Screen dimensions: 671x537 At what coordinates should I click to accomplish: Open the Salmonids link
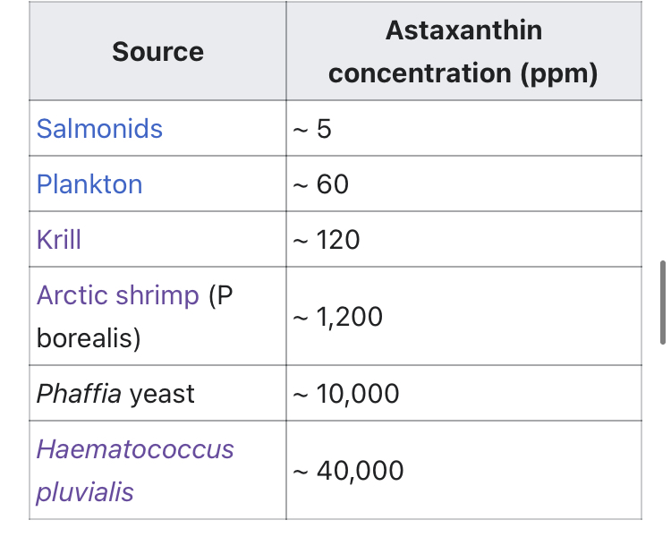99,129
